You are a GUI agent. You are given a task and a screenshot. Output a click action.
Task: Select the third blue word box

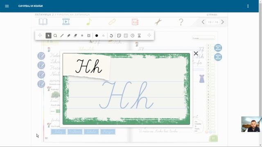click(91, 131)
